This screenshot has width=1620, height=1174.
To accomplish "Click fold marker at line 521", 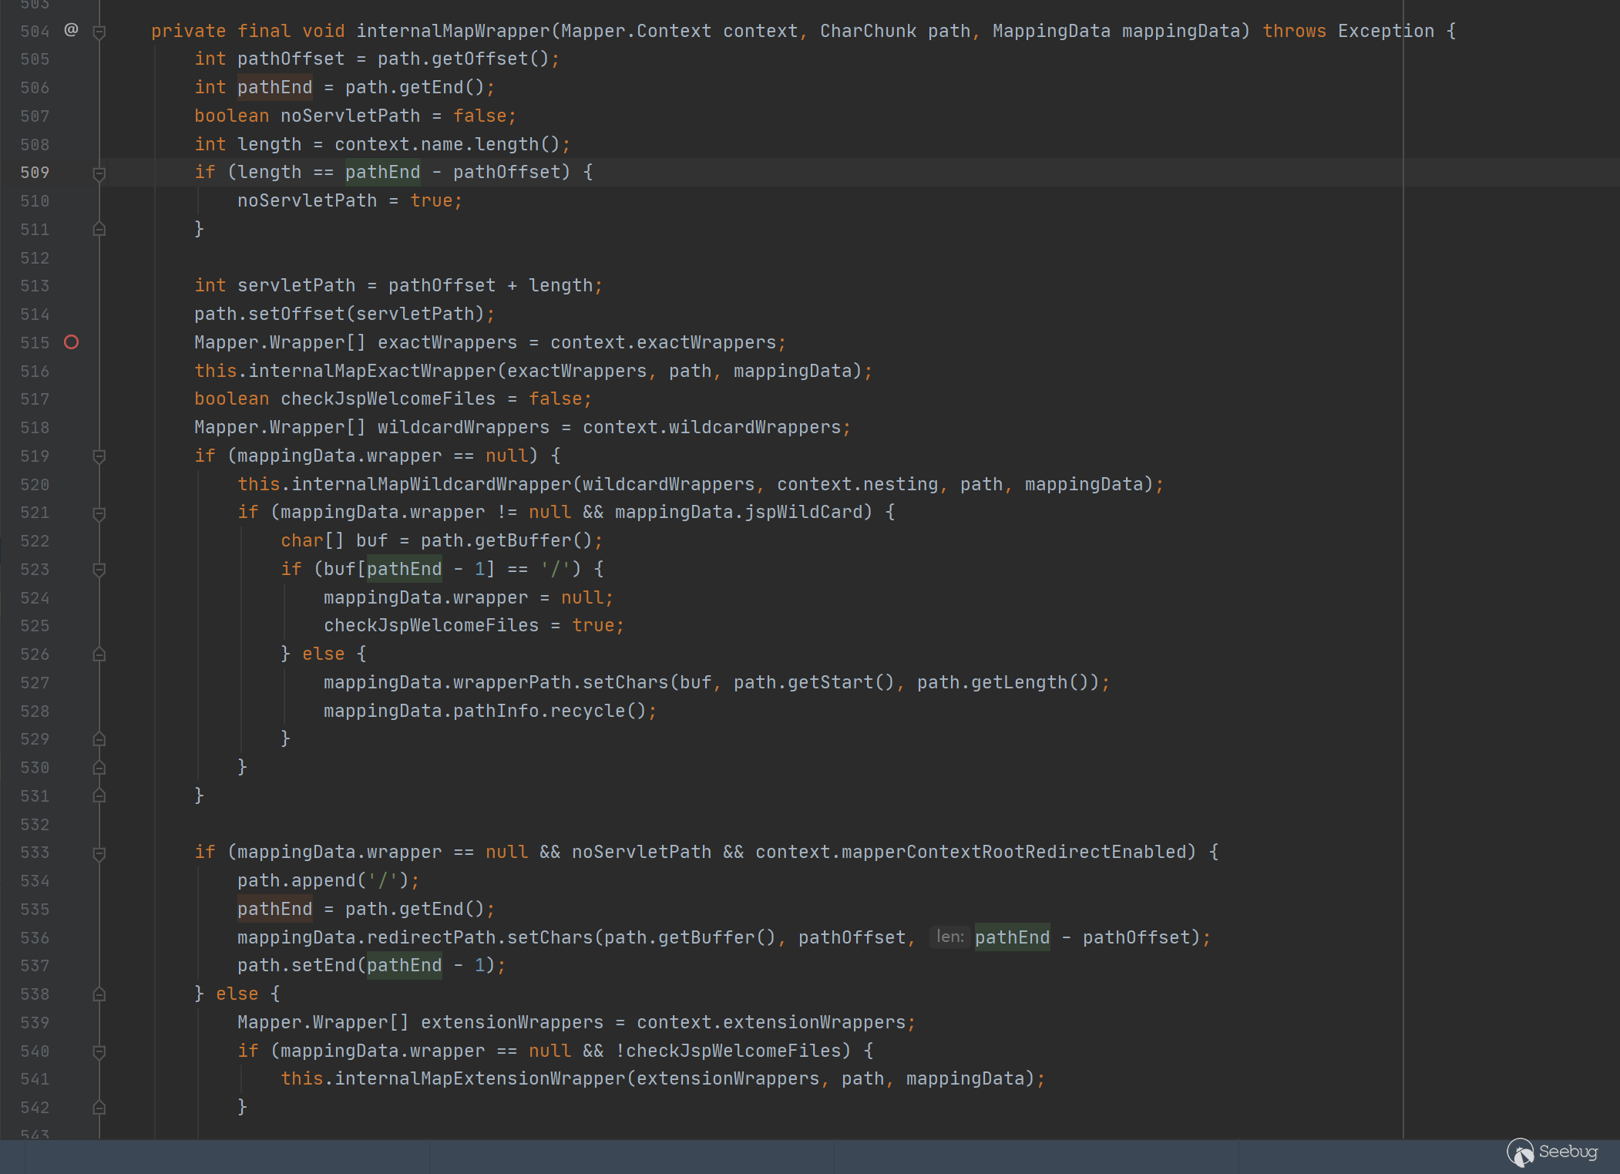I will click(99, 513).
